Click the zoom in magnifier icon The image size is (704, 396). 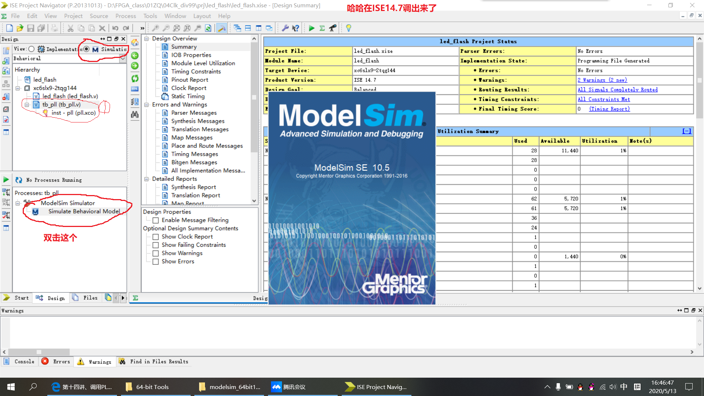point(155,28)
